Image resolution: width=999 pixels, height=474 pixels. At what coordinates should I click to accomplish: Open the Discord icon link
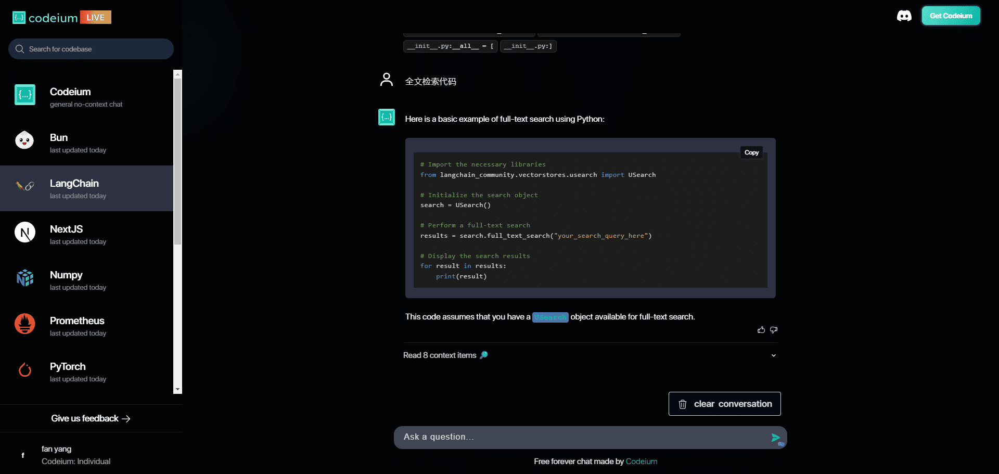[x=904, y=16]
